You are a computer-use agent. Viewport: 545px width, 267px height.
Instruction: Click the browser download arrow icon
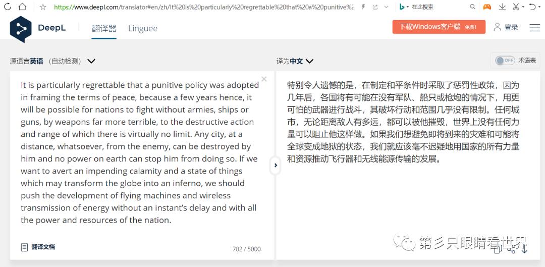click(x=502, y=7)
